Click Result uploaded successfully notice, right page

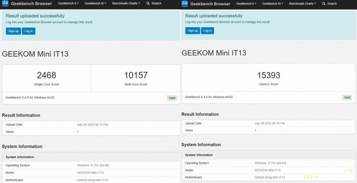[x=214, y=16]
